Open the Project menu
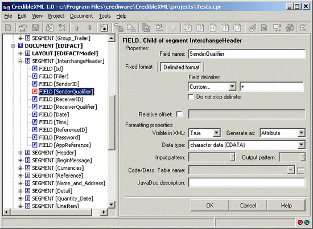Viewport: 313px width, 229px height. (56, 16)
